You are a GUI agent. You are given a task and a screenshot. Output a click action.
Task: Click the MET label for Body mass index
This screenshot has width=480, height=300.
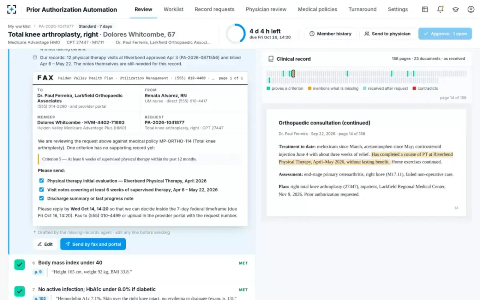243,263
